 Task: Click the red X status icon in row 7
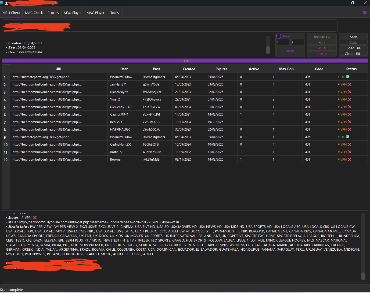tap(350, 122)
